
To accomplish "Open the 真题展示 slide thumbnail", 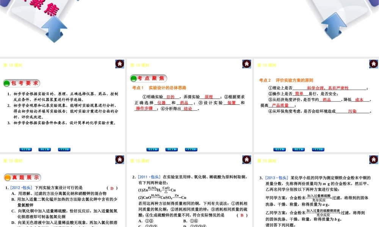I will coord(63,191).
